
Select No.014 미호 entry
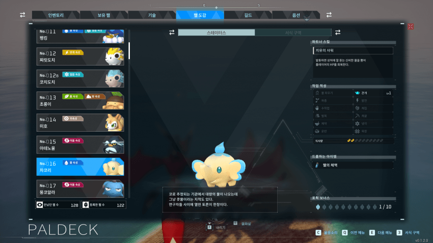[x=80, y=123]
